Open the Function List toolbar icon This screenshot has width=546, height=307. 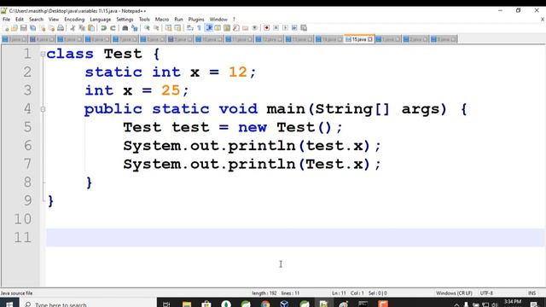[236, 28]
